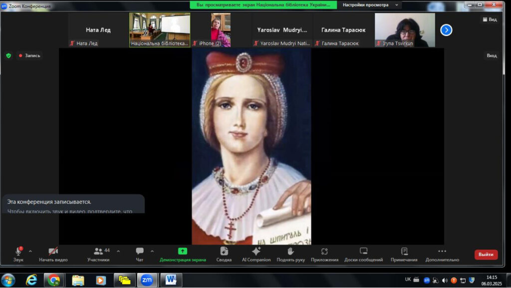
Task: Click the Zoom icon in the system tray
Action: coord(427,280)
